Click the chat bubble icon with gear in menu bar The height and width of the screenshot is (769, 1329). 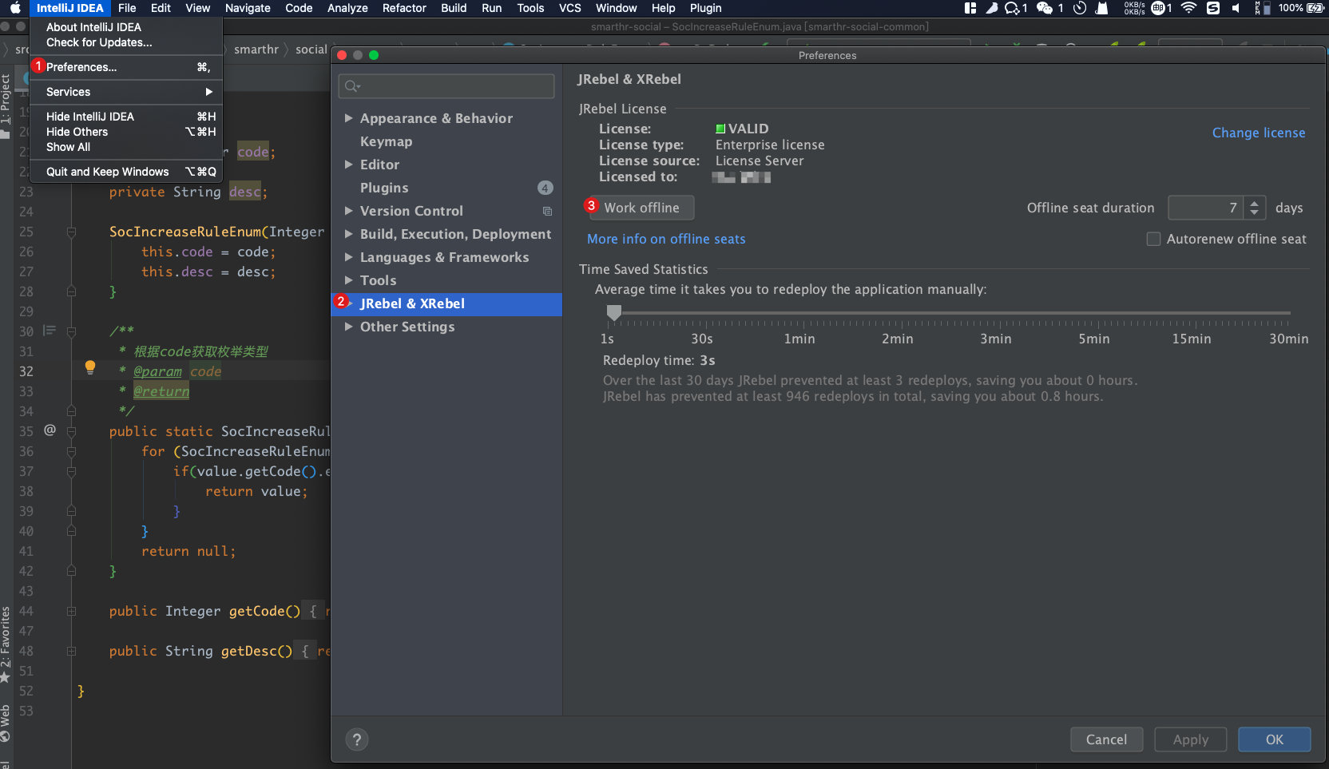1012,8
